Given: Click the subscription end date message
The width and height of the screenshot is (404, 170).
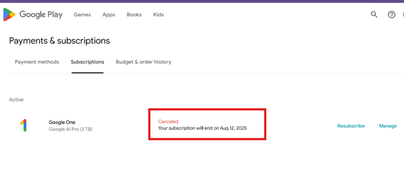Looking at the screenshot, I should [x=202, y=128].
